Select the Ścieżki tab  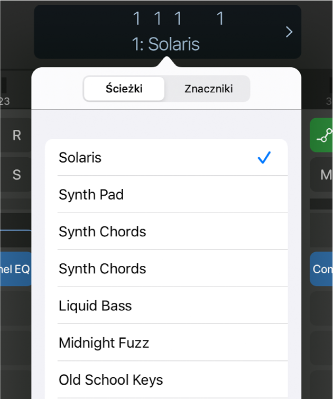coord(124,89)
